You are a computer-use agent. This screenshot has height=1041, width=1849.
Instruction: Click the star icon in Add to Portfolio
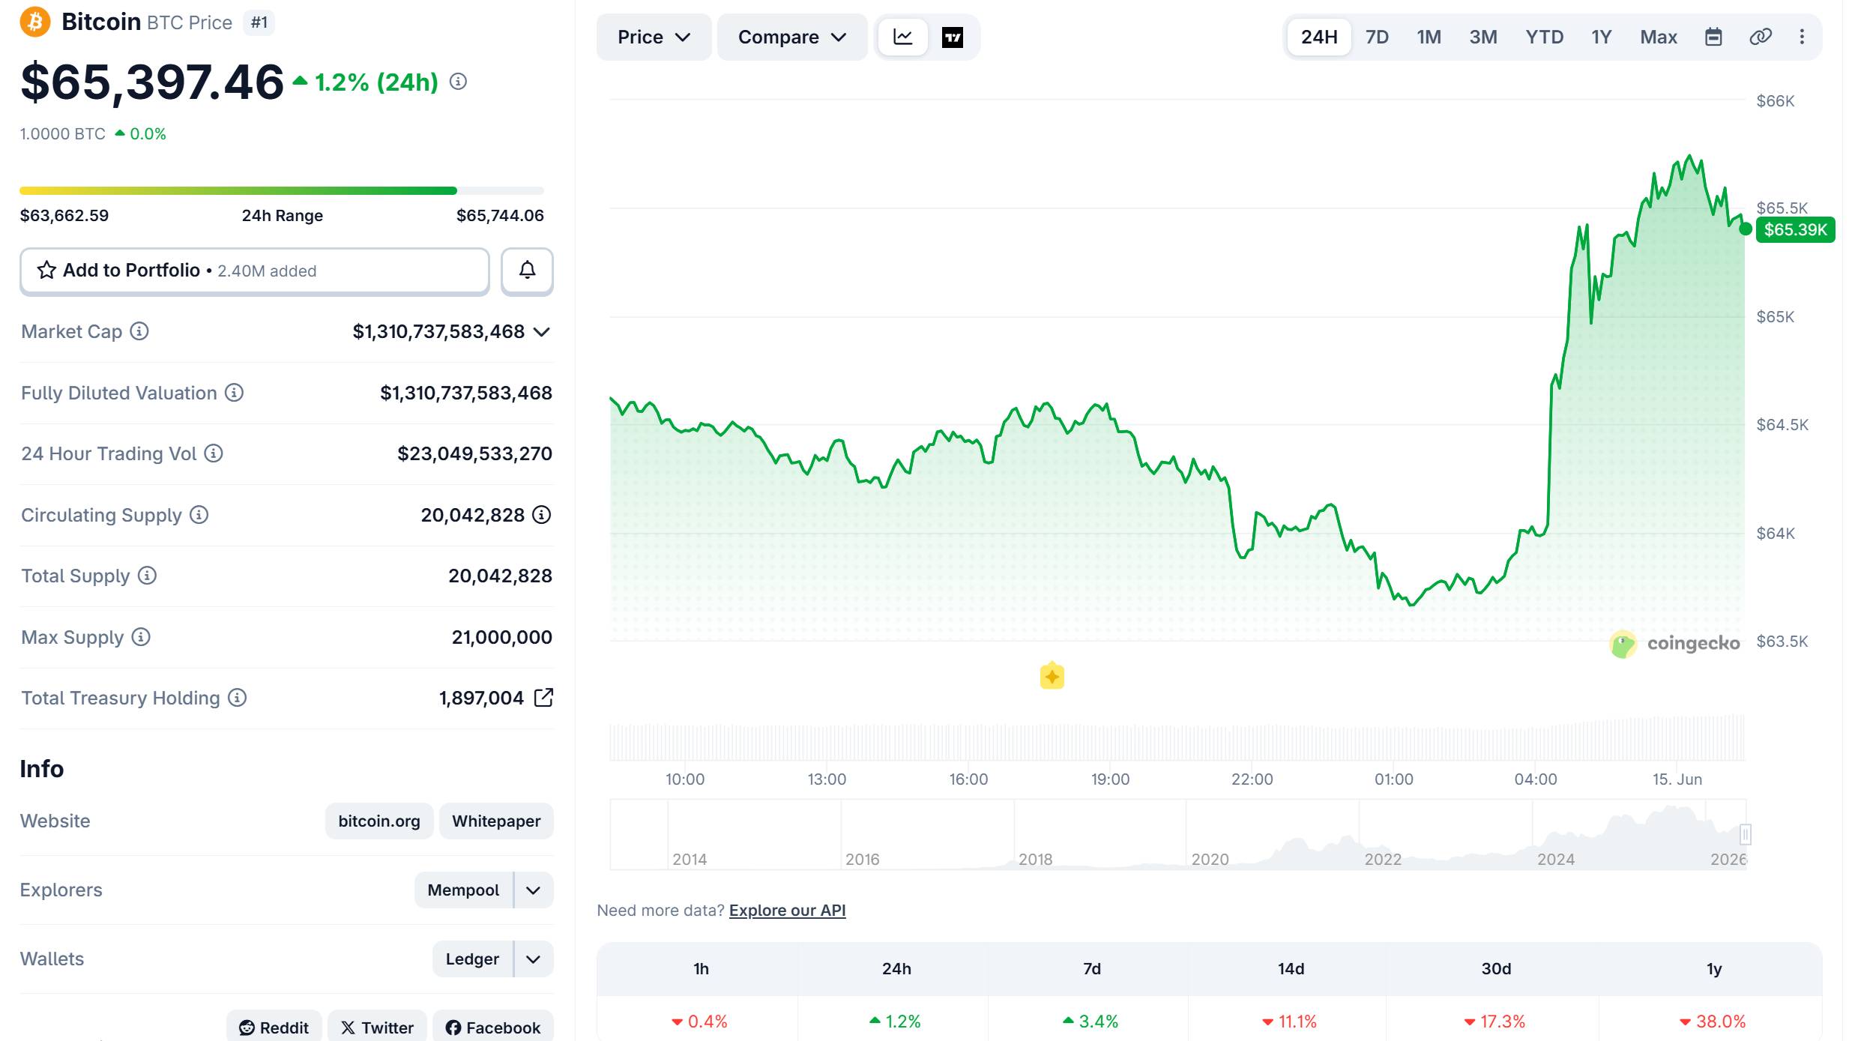pos(46,270)
